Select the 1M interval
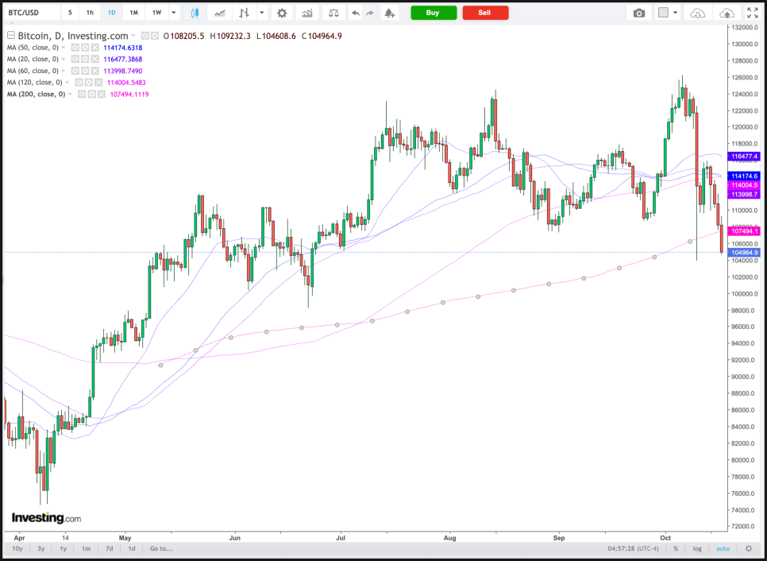The width and height of the screenshot is (767, 561). tap(133, 13)
